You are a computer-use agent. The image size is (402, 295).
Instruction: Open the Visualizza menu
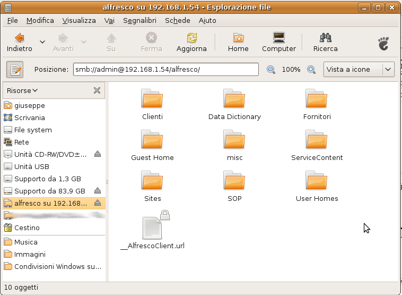79,21
